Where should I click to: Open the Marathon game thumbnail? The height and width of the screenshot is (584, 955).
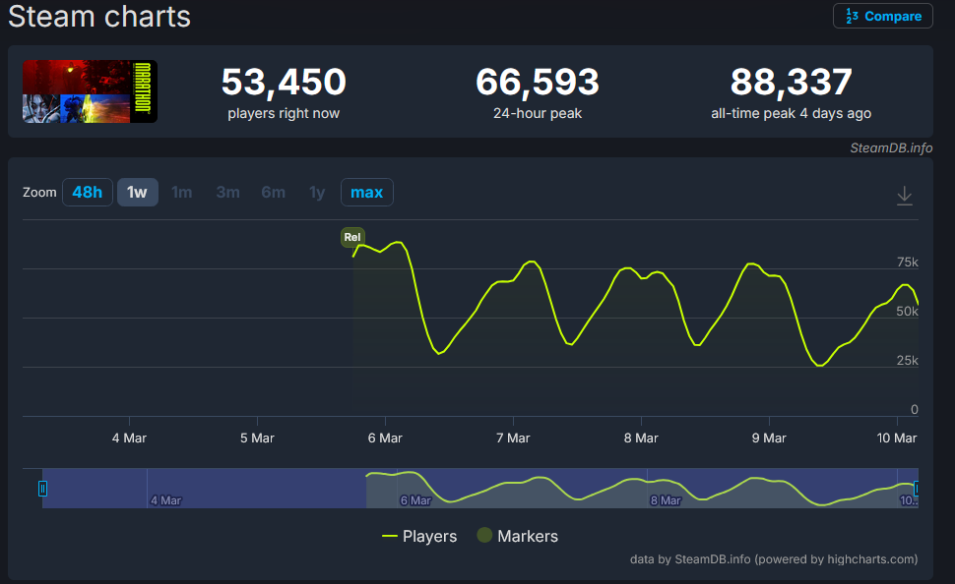click(91, 91)
